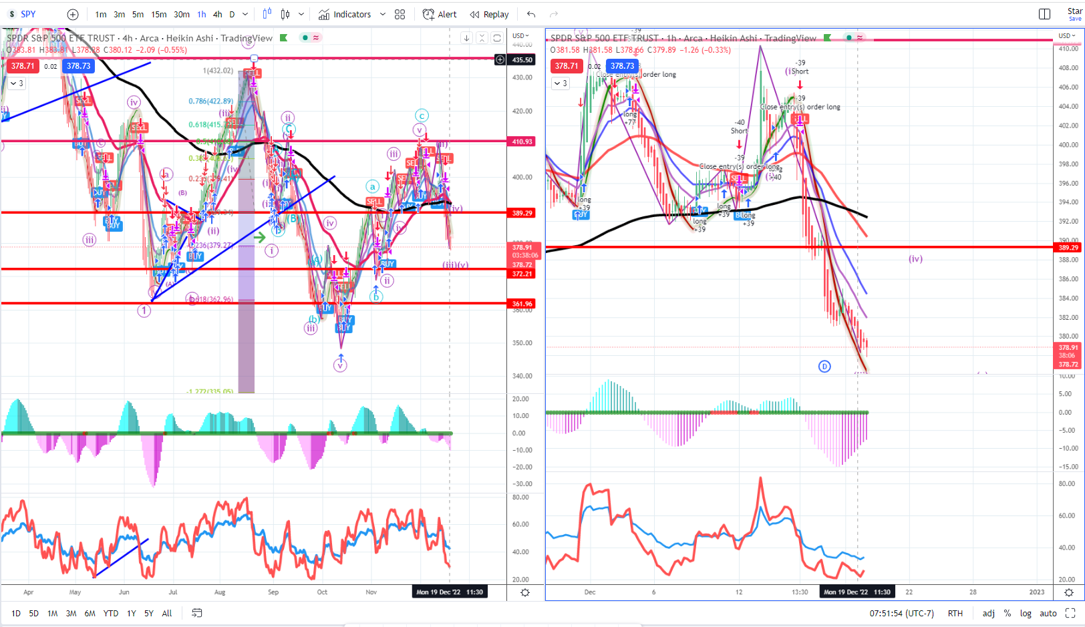Open the Go to date icon

[x=197, y=613]
